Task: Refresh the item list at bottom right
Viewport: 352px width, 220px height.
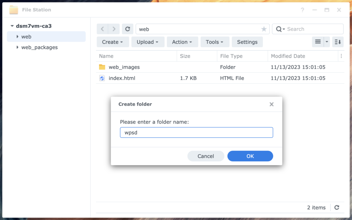Action: (337, 207)
